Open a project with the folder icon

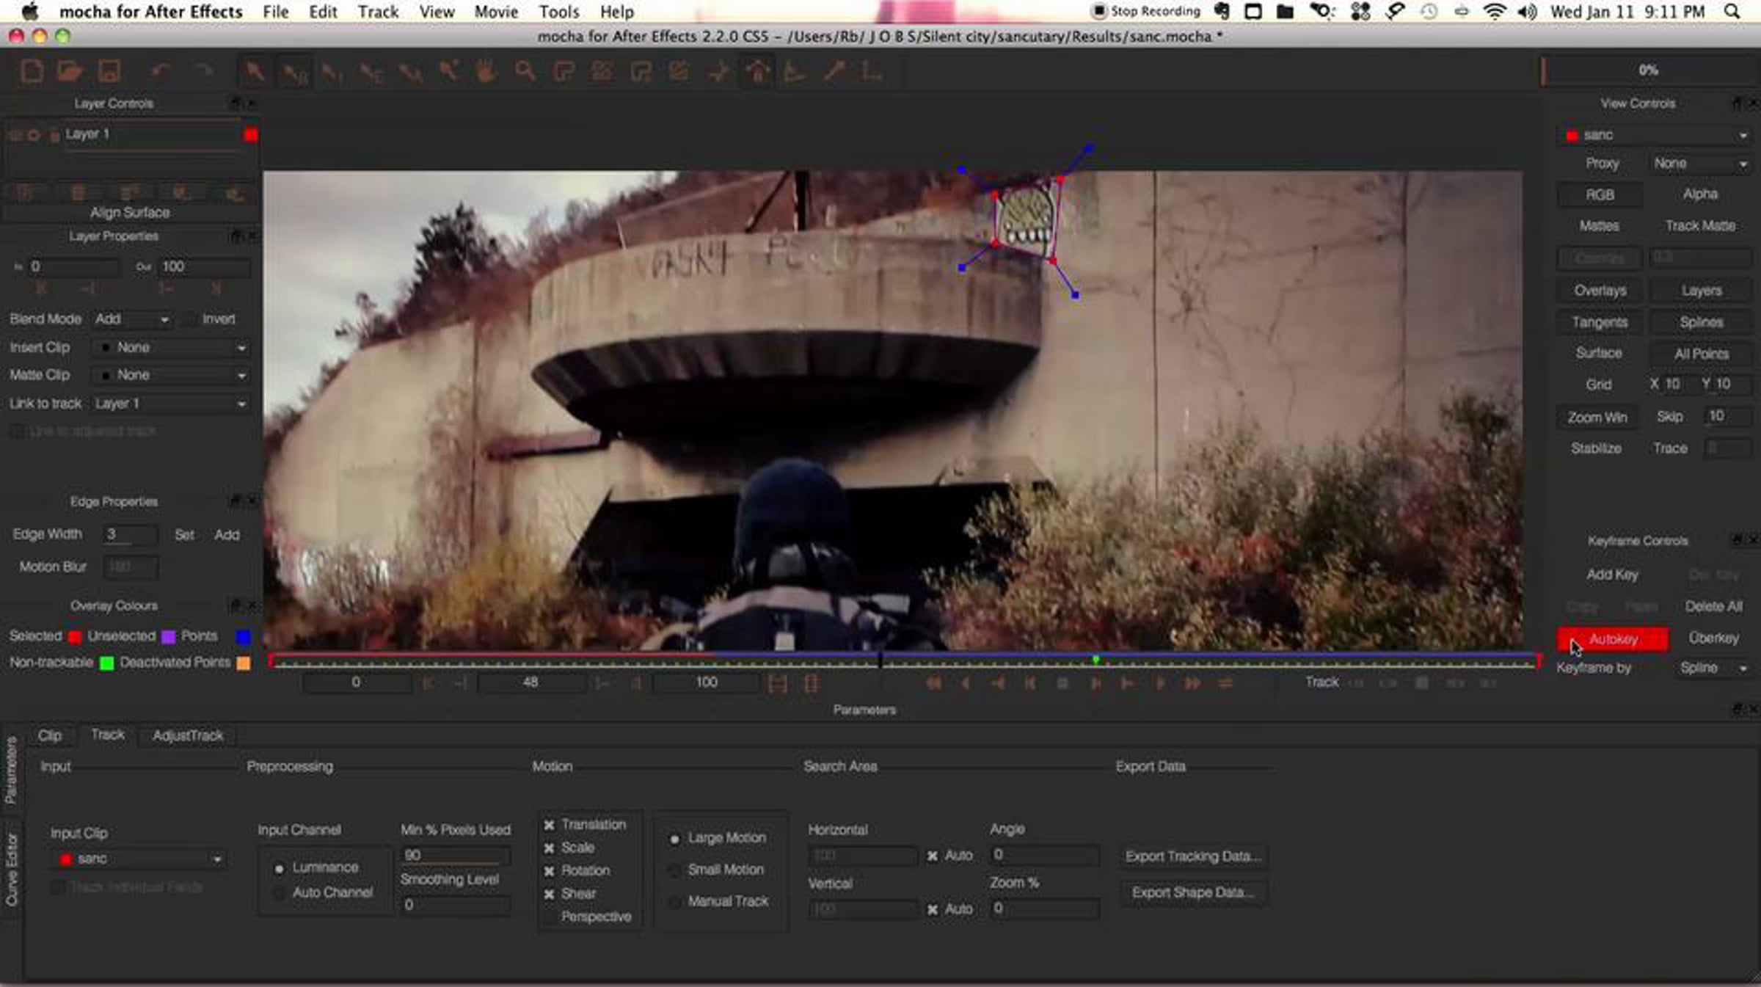pyautogui.click(x=70, y=72)
